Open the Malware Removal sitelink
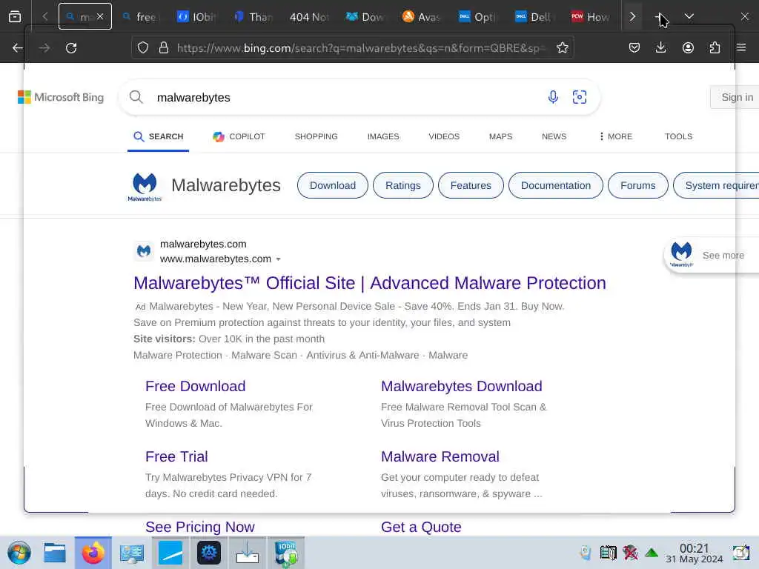The width and height of the screenshot is (759, 569). tap(440, 456)
